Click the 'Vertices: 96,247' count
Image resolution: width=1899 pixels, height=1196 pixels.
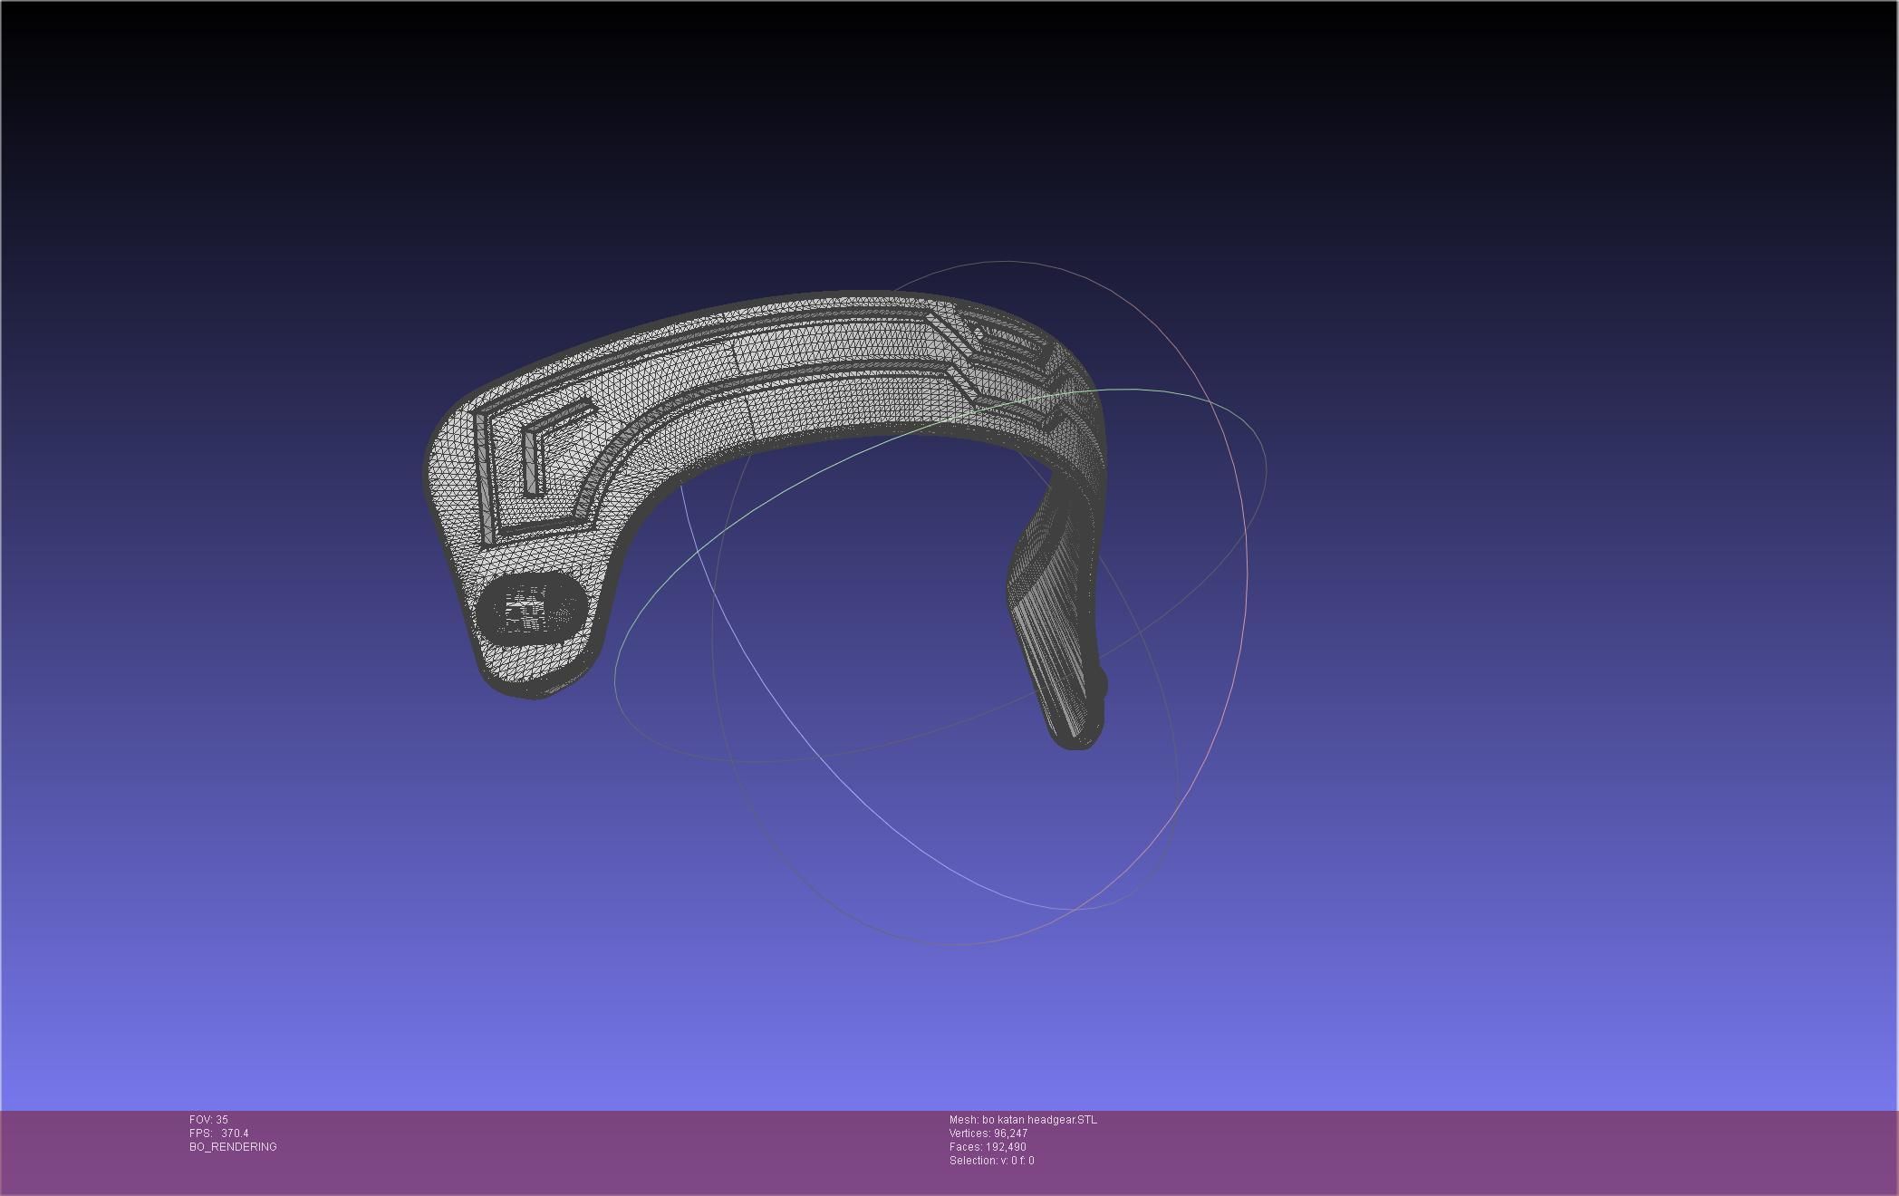point(988,1133)
